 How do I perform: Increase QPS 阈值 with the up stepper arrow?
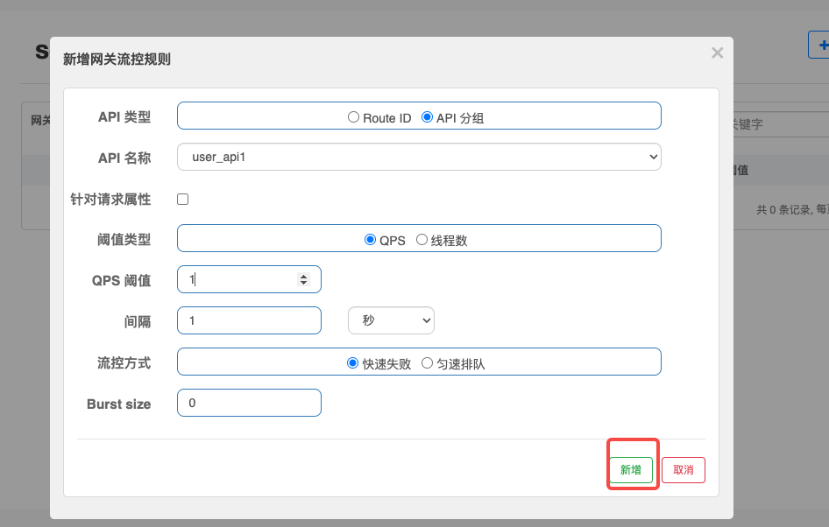(303, 276)
